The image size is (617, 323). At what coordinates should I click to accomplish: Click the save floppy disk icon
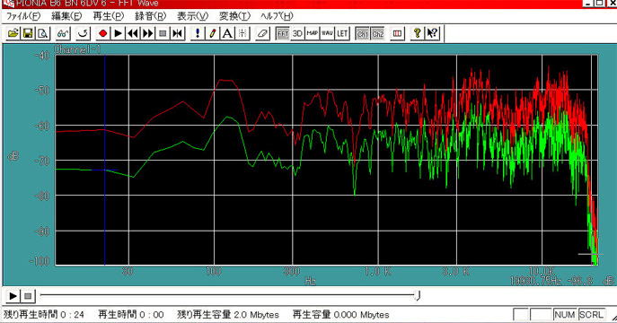click(28, 33)
